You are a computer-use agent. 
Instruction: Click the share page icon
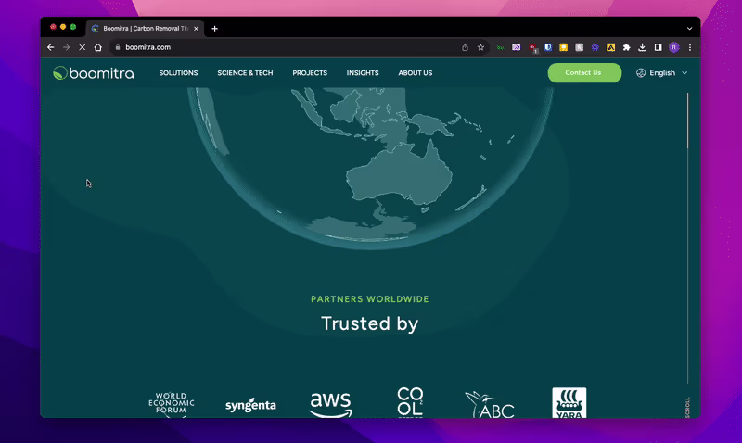coord(466,47)
